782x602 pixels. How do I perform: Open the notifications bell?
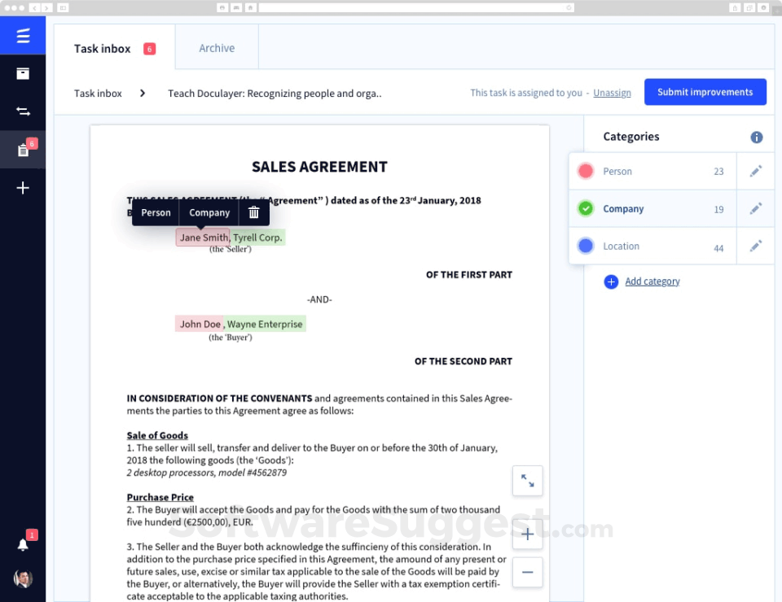pyautogui.click(x=22, y=543)
